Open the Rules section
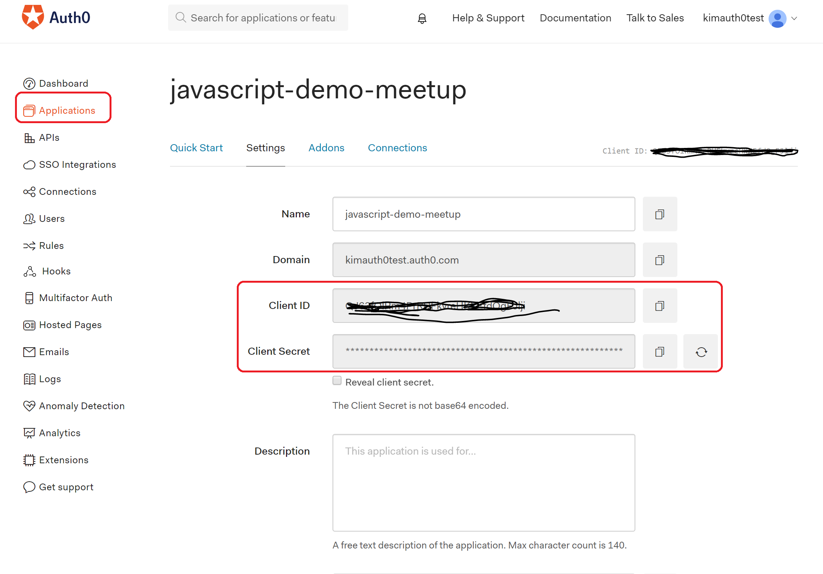The height and width of the screenshot is (574, 823). pyautogui.click(x=51, y=246)
